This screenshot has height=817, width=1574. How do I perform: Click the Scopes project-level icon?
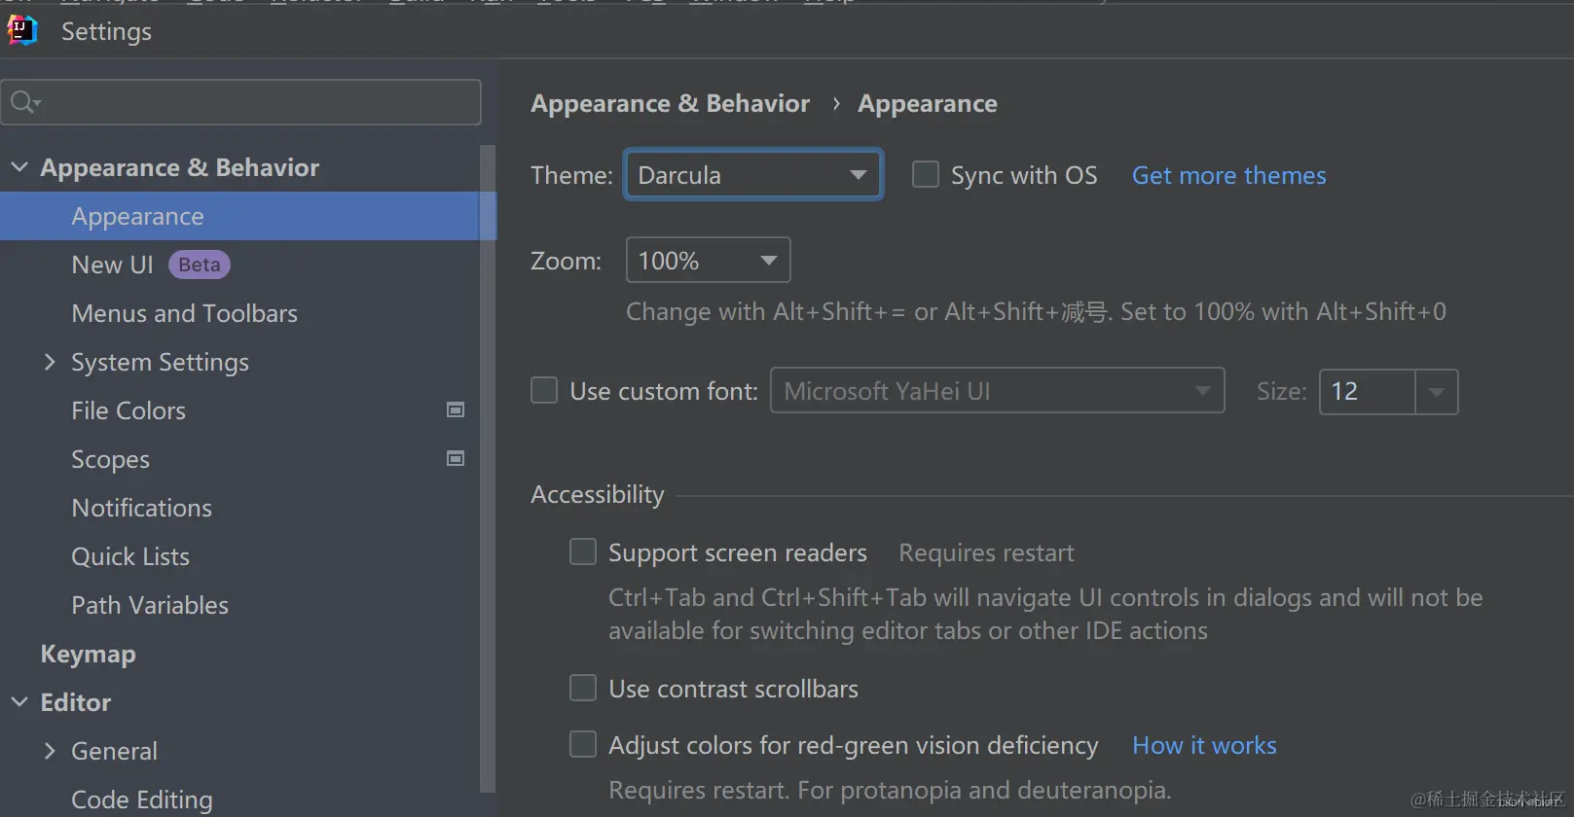455,459
